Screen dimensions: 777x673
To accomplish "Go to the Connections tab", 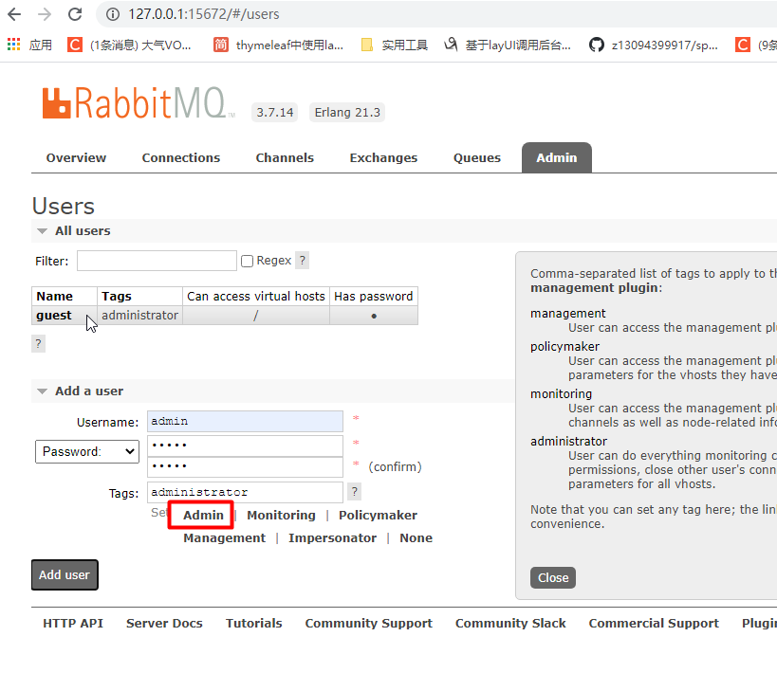I will (181, 157).
